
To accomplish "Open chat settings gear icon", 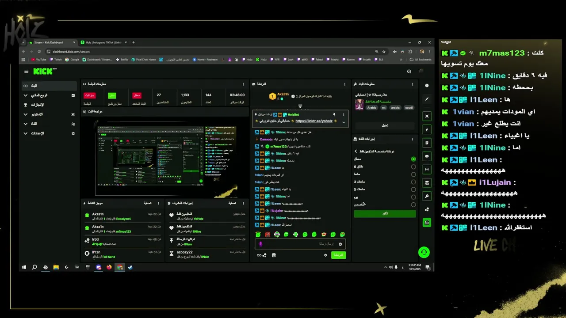I will [x=325, y=255].
